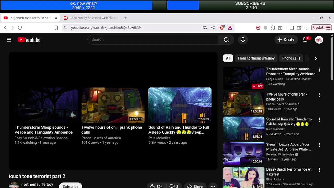The image size is (334, 188).
Task: Click the video title touch tone terrorist part 2
Action: 37,176
